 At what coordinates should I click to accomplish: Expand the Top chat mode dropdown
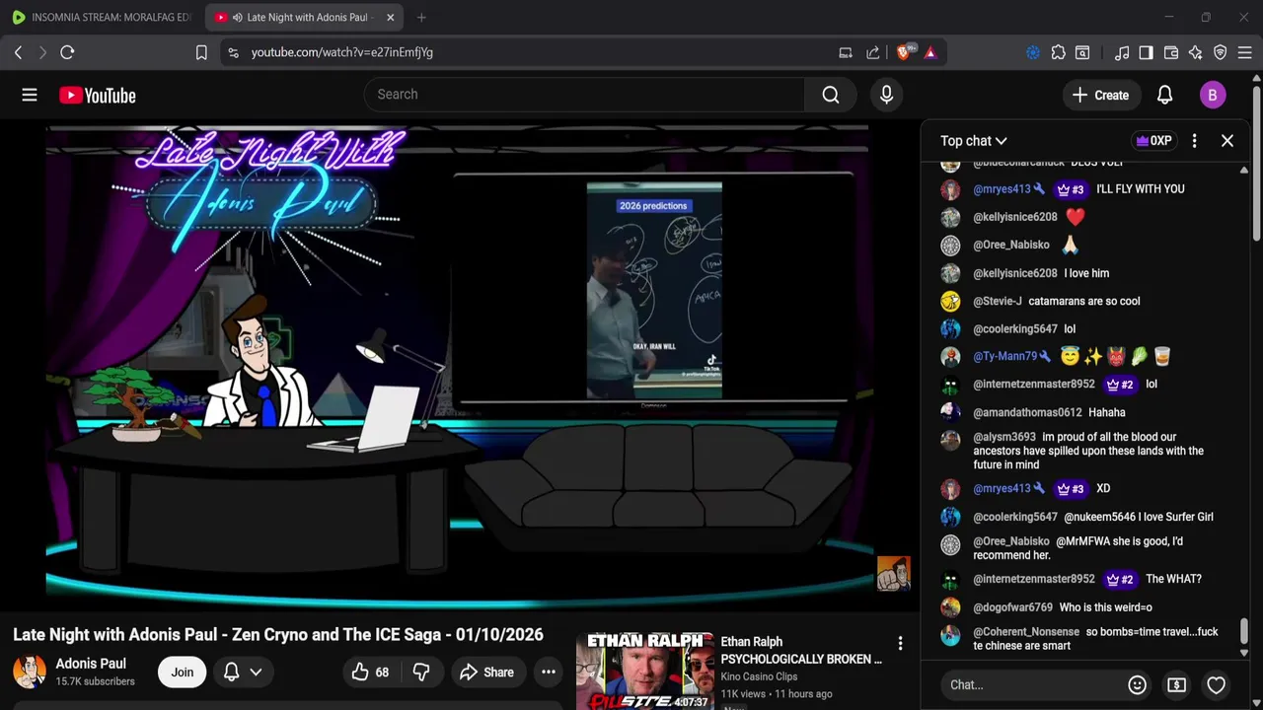pos(974,141)
